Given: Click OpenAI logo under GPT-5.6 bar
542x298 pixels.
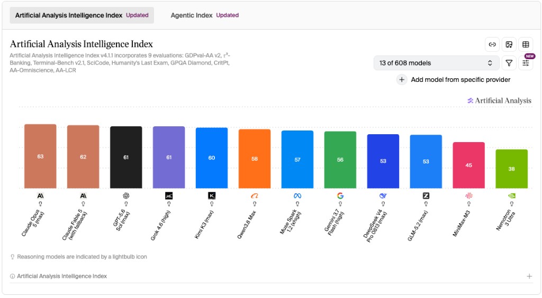Looking at the screenshot, I should point(126,196).
